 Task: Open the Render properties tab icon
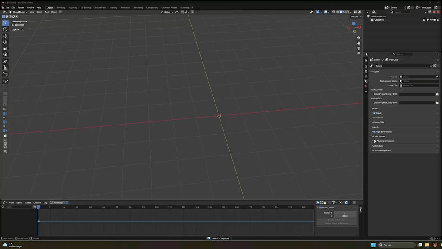[366, 67]
